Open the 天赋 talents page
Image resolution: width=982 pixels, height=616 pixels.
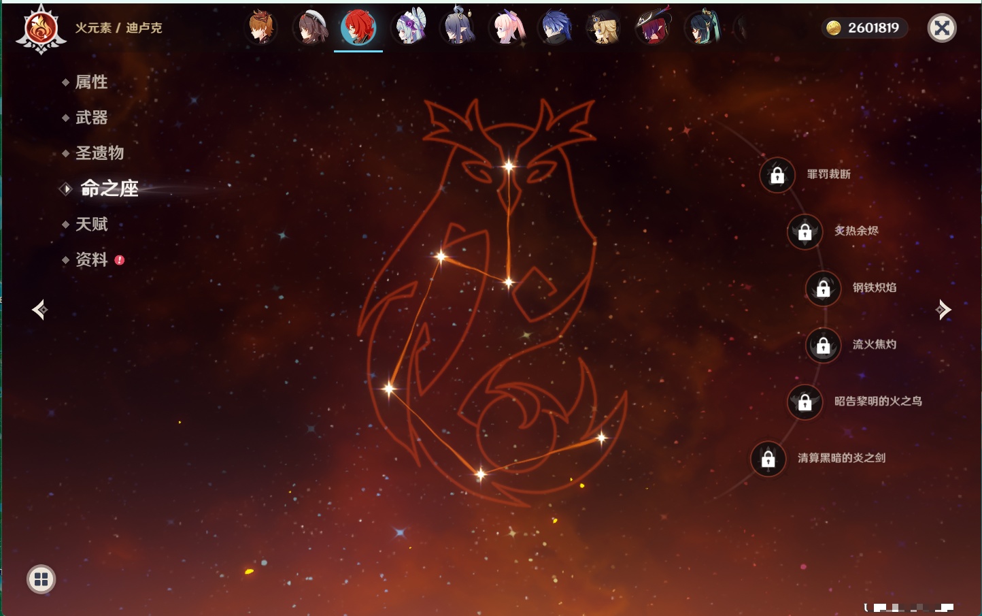click(x=91, y=224)
